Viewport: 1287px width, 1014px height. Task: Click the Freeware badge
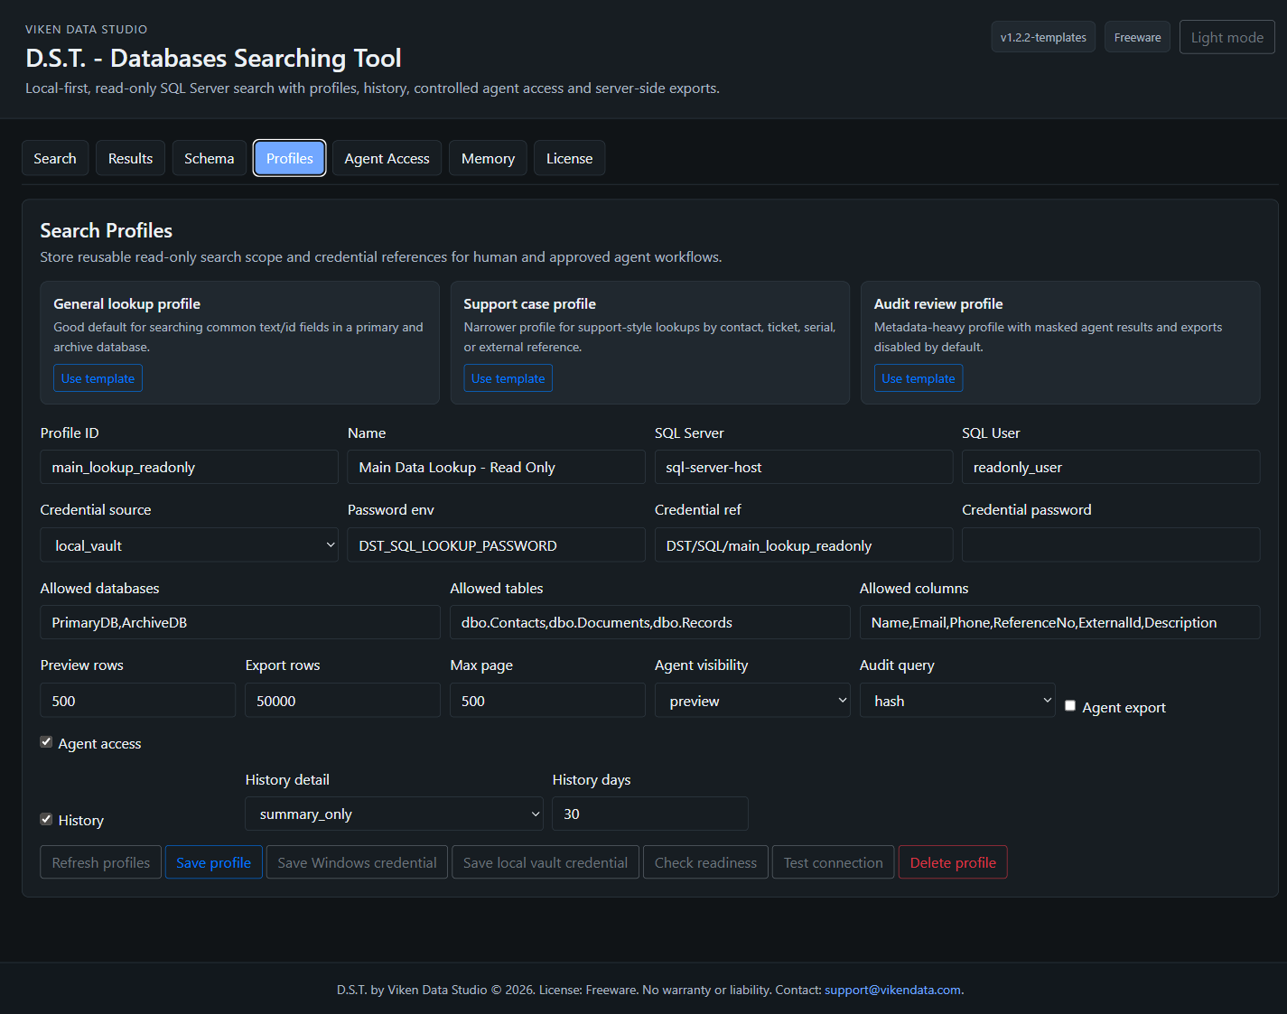pos(1137,37)
